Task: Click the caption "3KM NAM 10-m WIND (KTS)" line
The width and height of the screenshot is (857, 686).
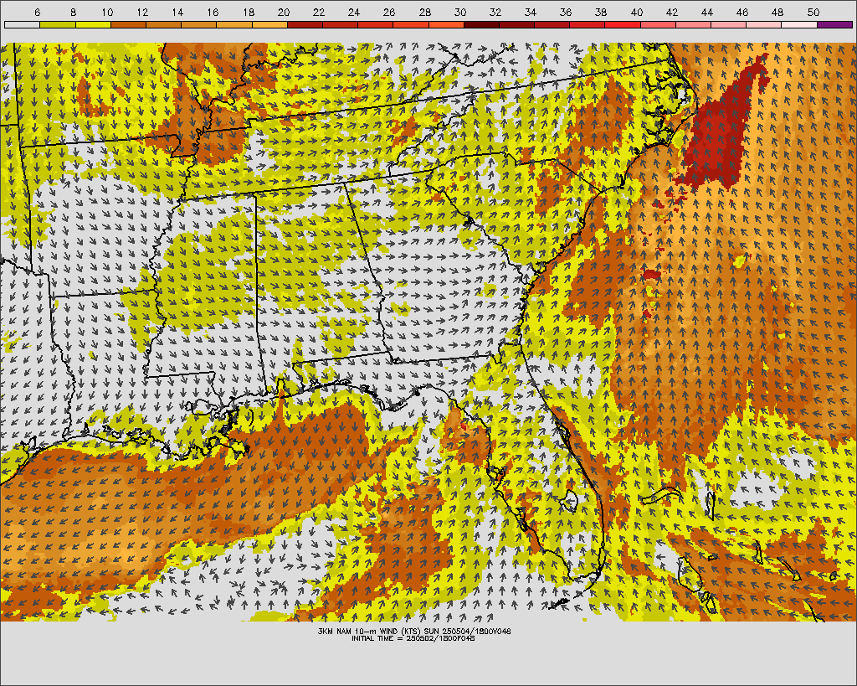Action: [x=414, y=631]
